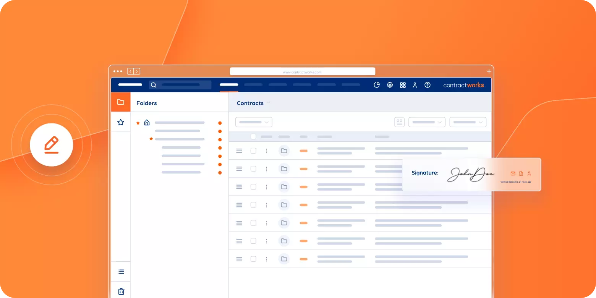The width and height of the screenshot is (596, 298).
Task: Click 'Contract Uploaded: 21 hours ago' text
Action: 516,182
